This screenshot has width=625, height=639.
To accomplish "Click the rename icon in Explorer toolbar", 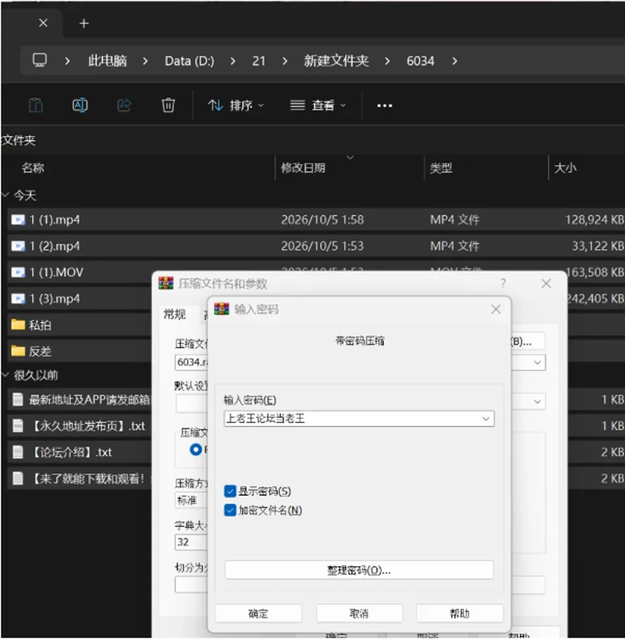I will coord(80,105).
